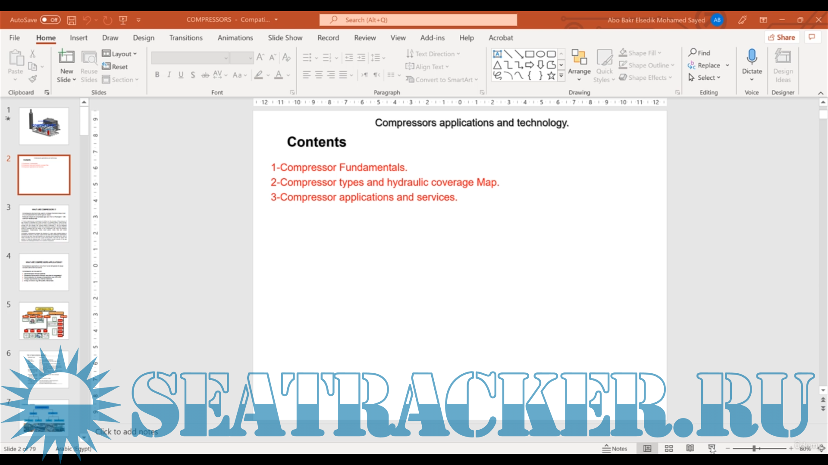This screenshot has height=465, width=828.
Task: Click the Share button
Action: pos(781,37)
